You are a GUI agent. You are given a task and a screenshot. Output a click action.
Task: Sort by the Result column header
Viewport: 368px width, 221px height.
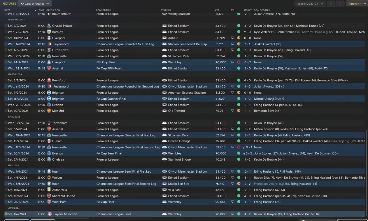(x=248, y=10)
